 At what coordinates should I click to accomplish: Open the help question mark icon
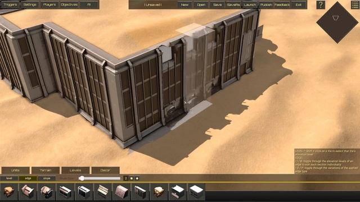pos(321,4)
